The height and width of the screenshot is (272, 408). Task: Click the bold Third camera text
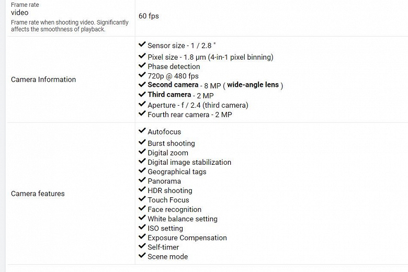click(x=169, y=95)
